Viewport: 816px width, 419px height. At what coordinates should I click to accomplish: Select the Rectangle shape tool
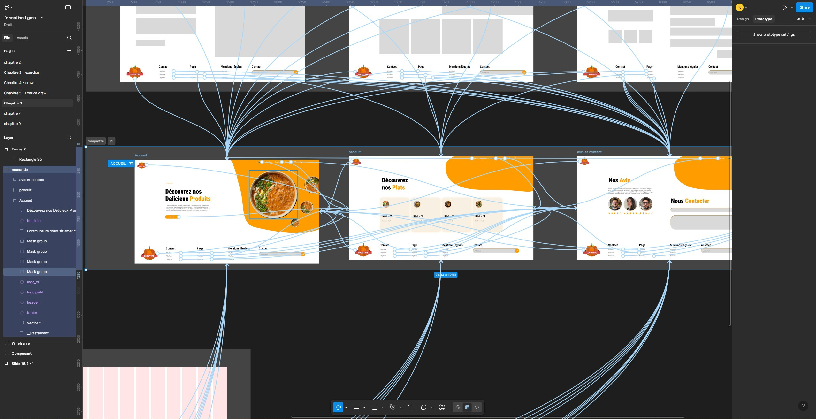point(375,407)
